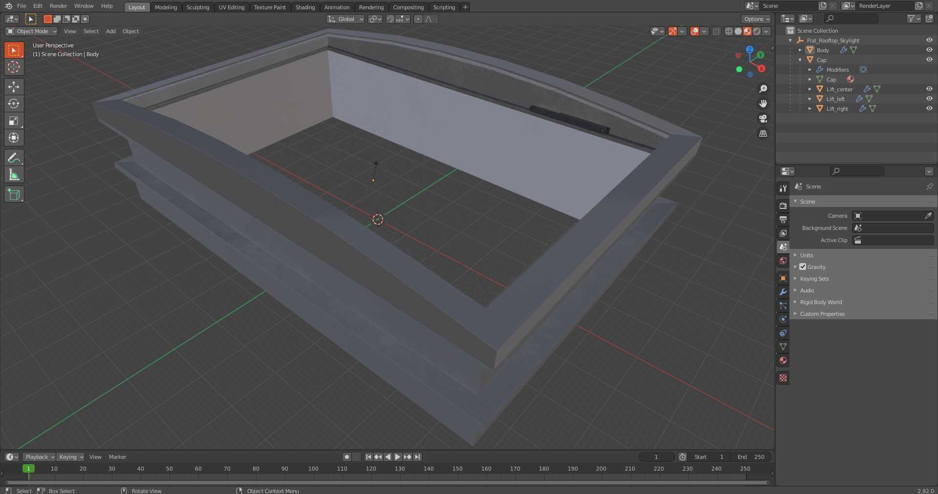Expand the Body object tree
Image resolution: width=938 pixels, height=494 pixels.
800,50
